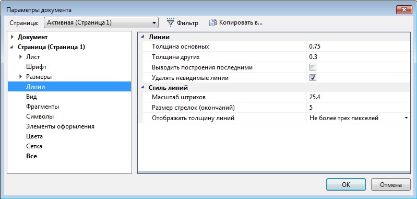The image size is (417, 199).
Task: Select Цвета in the tree
Action: (34, 136)
